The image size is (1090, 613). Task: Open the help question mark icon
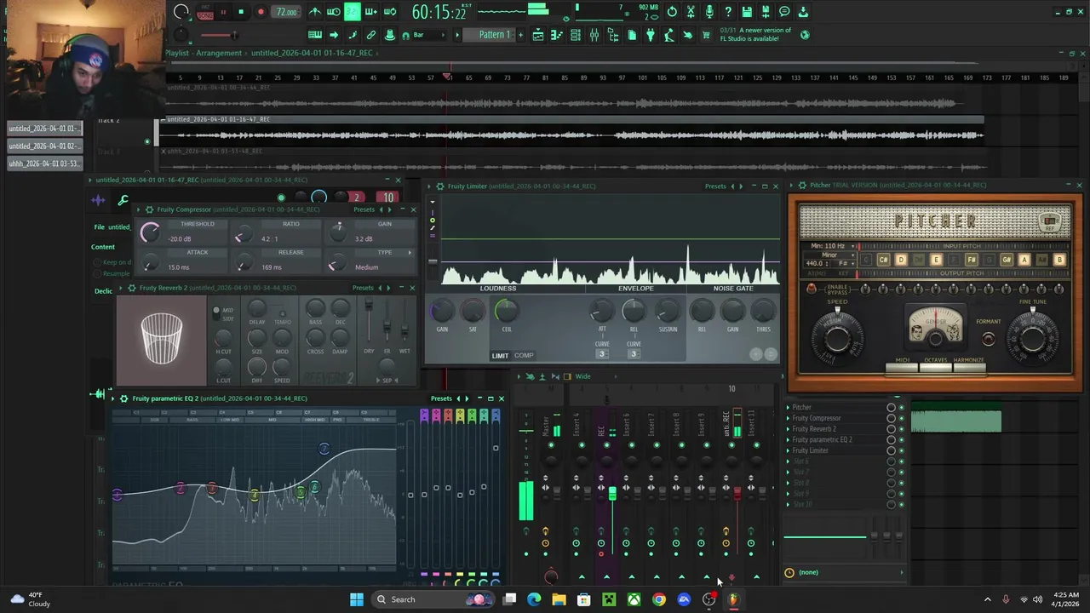[728, 12]
